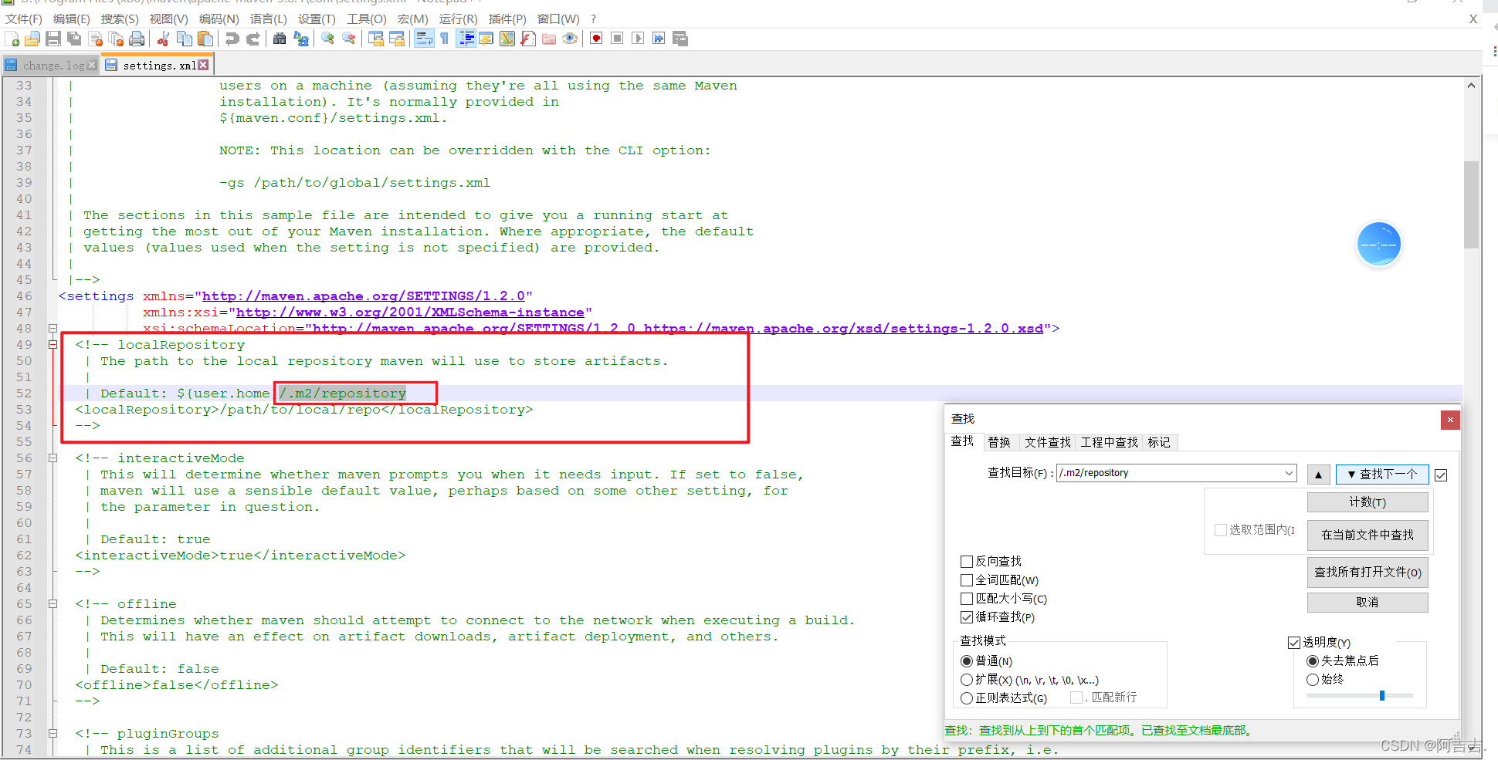
Task: Toggle the checkbox beside 查找下一个 button
Action: pyautogui.click(x=1441, y=475)
